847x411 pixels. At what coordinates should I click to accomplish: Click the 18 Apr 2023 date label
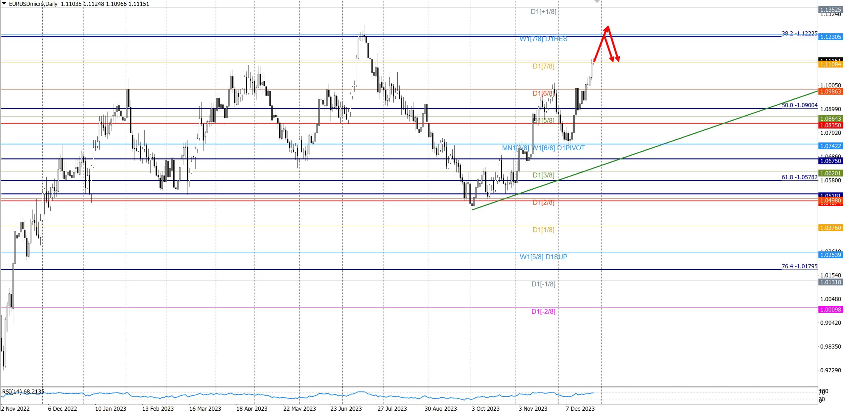(252, 408)
